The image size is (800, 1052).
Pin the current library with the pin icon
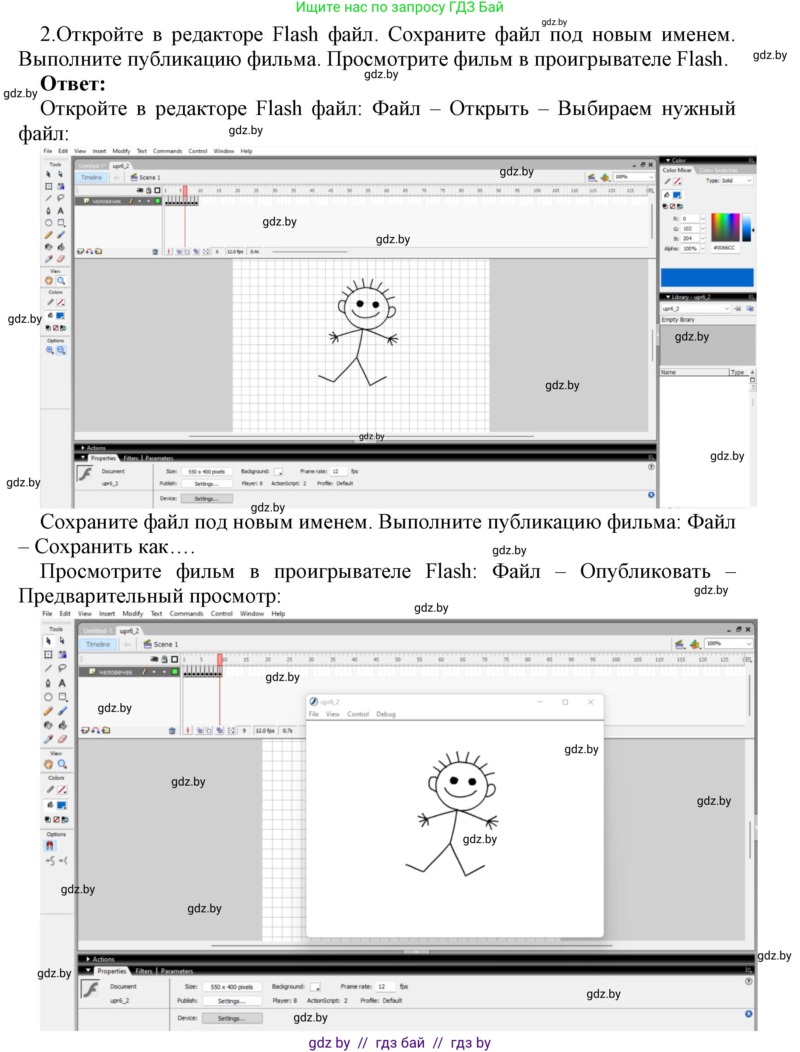point(737,309)
